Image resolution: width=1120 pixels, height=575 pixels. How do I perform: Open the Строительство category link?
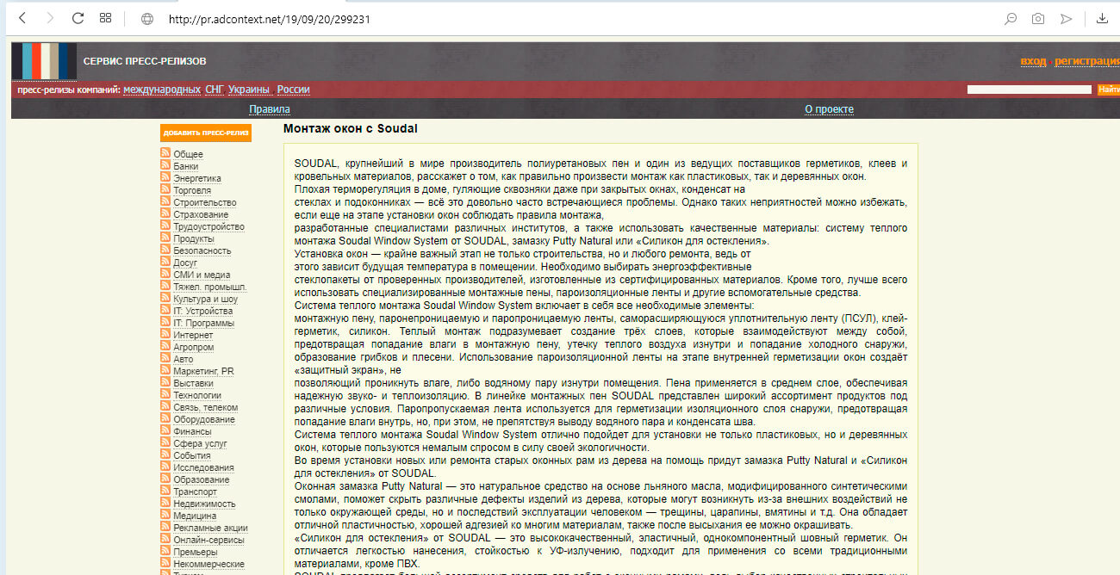tap(204, 203)
